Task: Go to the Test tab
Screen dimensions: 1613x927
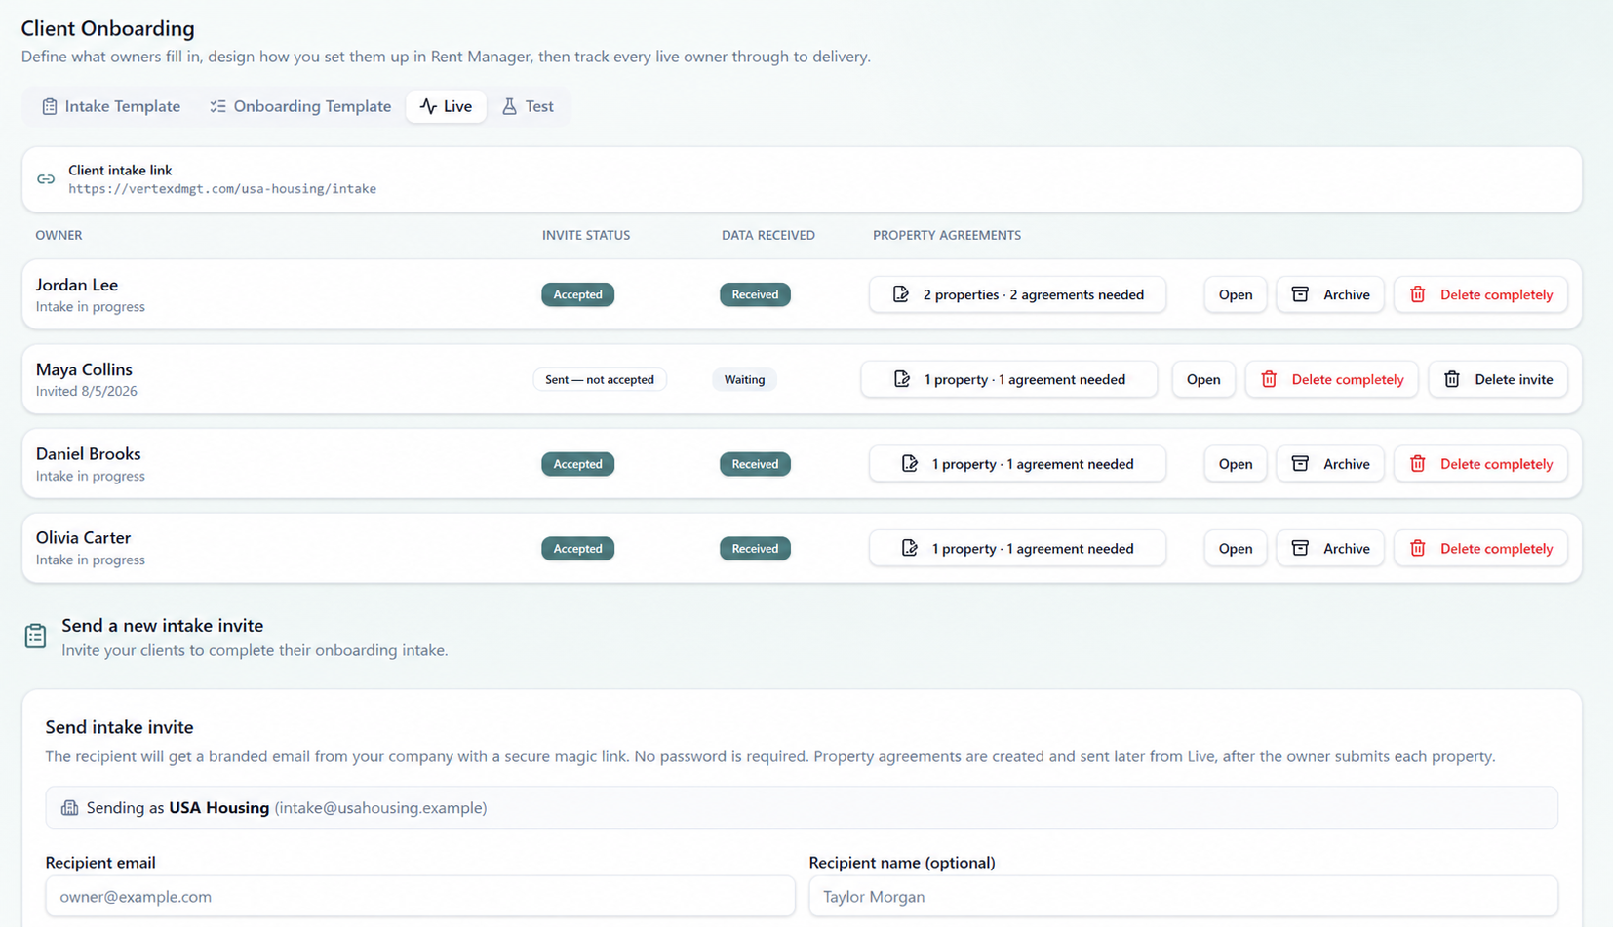Action: point(528,106)
